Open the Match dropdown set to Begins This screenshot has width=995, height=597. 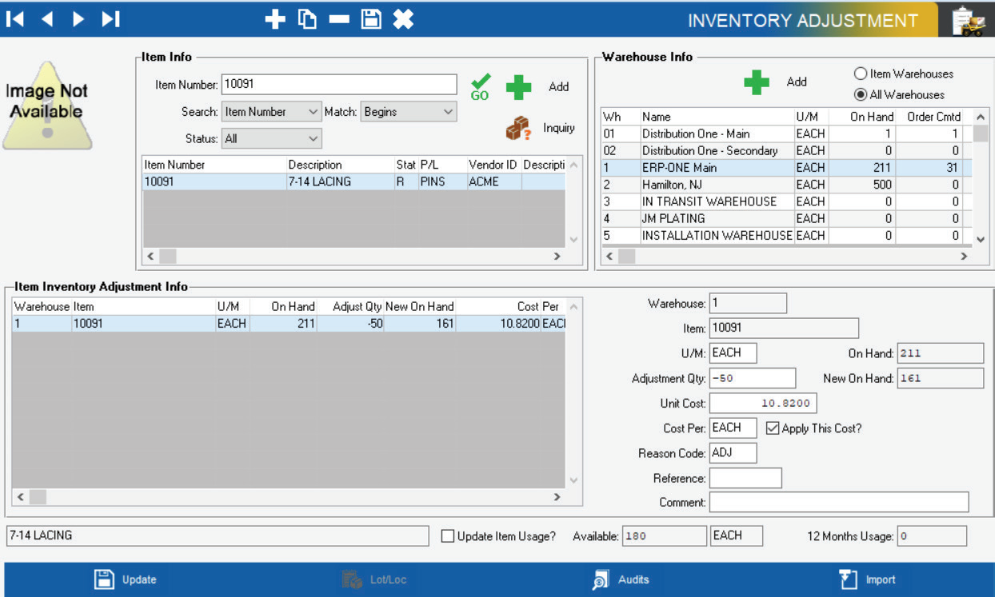coord(408,112)
